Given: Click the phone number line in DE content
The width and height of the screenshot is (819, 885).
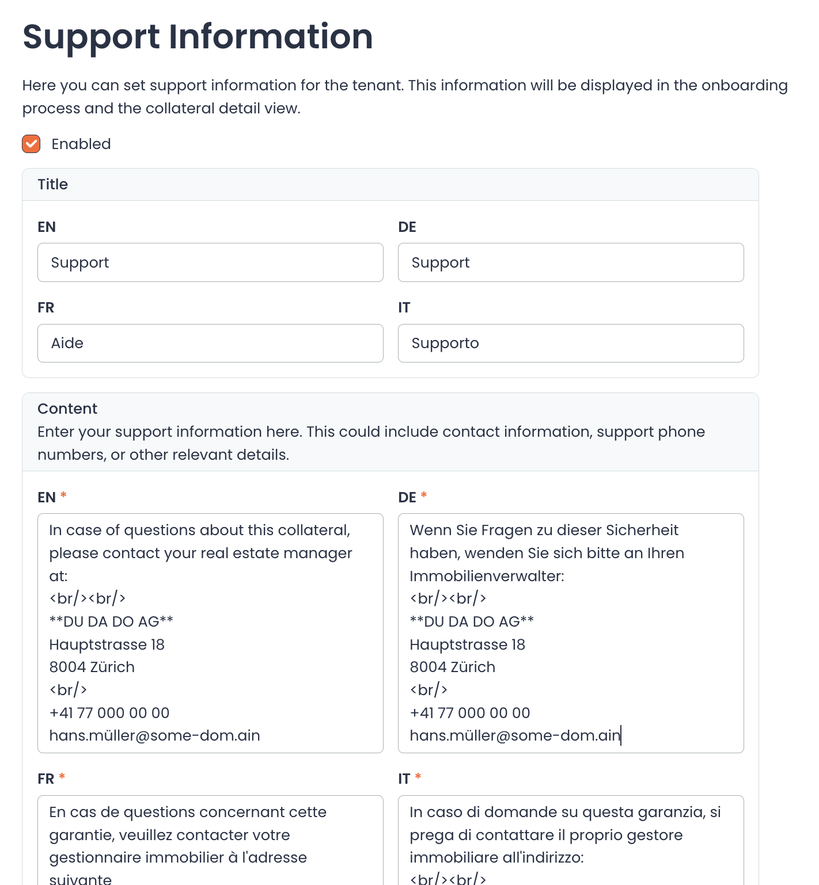Looking at the screenshot, I should click(469, 712).
